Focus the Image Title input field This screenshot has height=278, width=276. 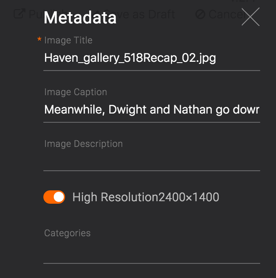click(151, 58)
